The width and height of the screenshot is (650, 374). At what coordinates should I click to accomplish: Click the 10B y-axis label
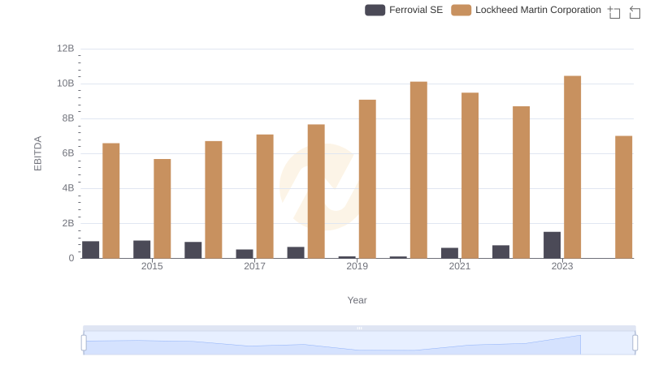66,84
